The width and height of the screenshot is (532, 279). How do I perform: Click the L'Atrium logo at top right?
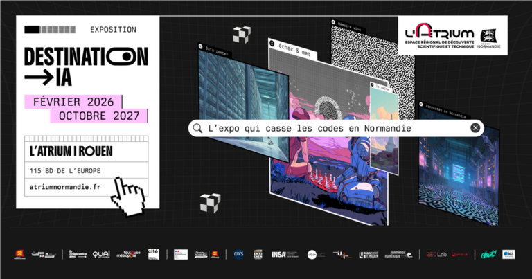[x=439, y=35]
